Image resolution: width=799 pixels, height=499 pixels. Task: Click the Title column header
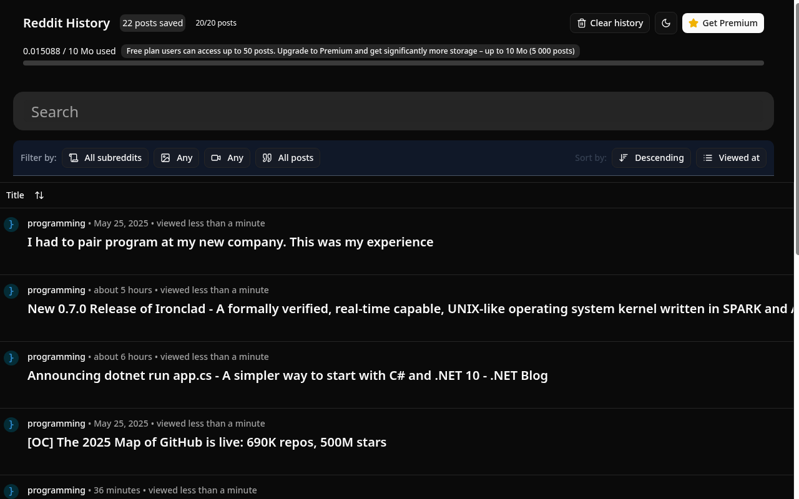[x=15, y=195]
